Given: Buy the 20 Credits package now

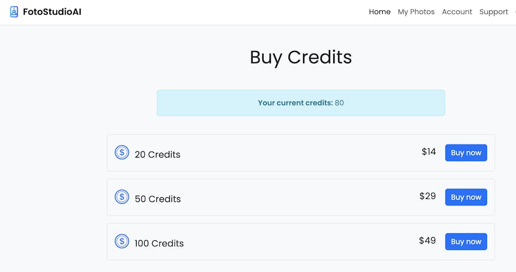Looking at the screenshot, I should (x=466, y=153).
